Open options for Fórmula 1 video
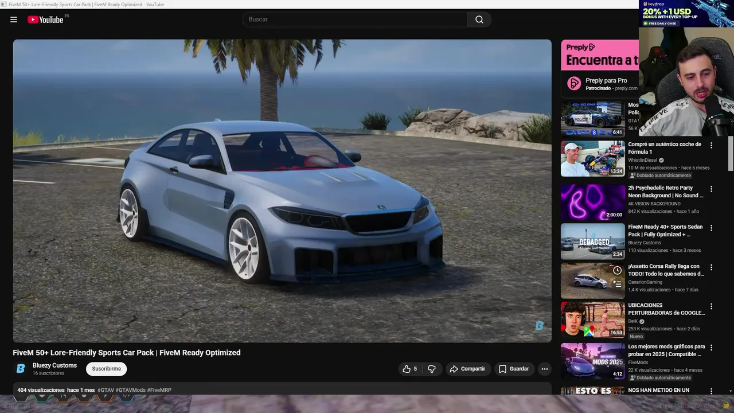Screen dimensions: 734x413 click(712, 146)
